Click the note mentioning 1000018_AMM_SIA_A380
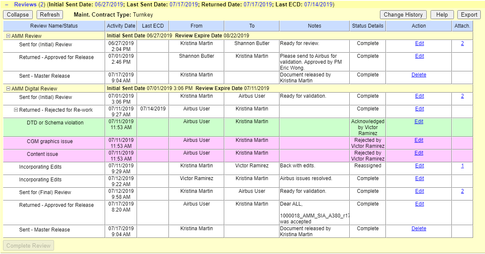Screen dimensions: 485x254 pos(314,213)
